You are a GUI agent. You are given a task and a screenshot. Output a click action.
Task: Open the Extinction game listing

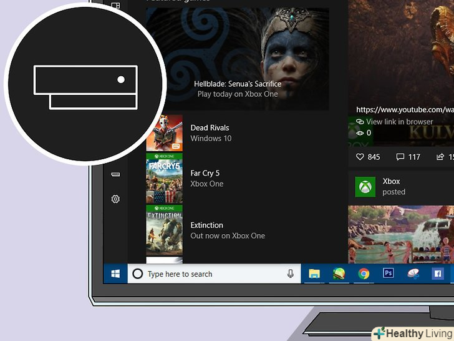[x=206, y=230]
